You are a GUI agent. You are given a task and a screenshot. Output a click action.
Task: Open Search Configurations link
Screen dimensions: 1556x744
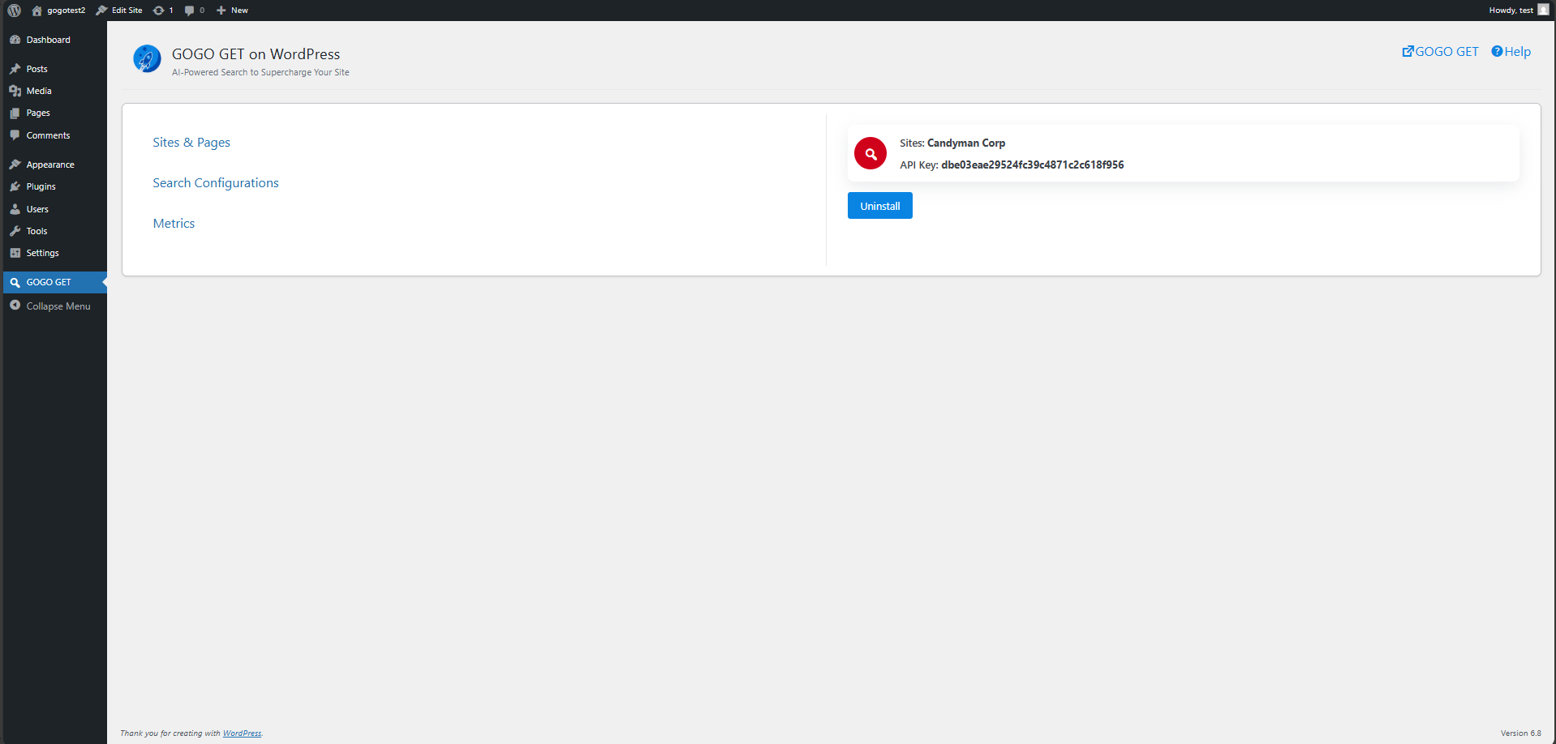pos(216,183)
